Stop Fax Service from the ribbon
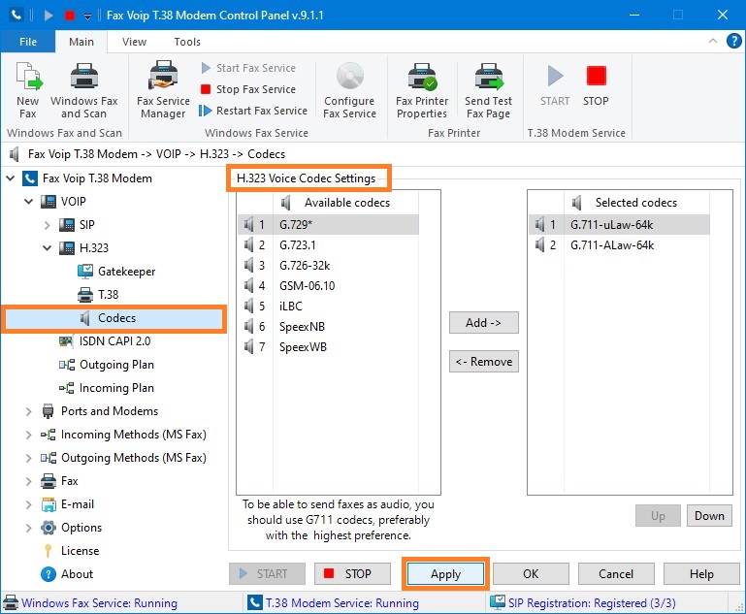The width and height of the screenshot is (746, 614). [248, 89]
